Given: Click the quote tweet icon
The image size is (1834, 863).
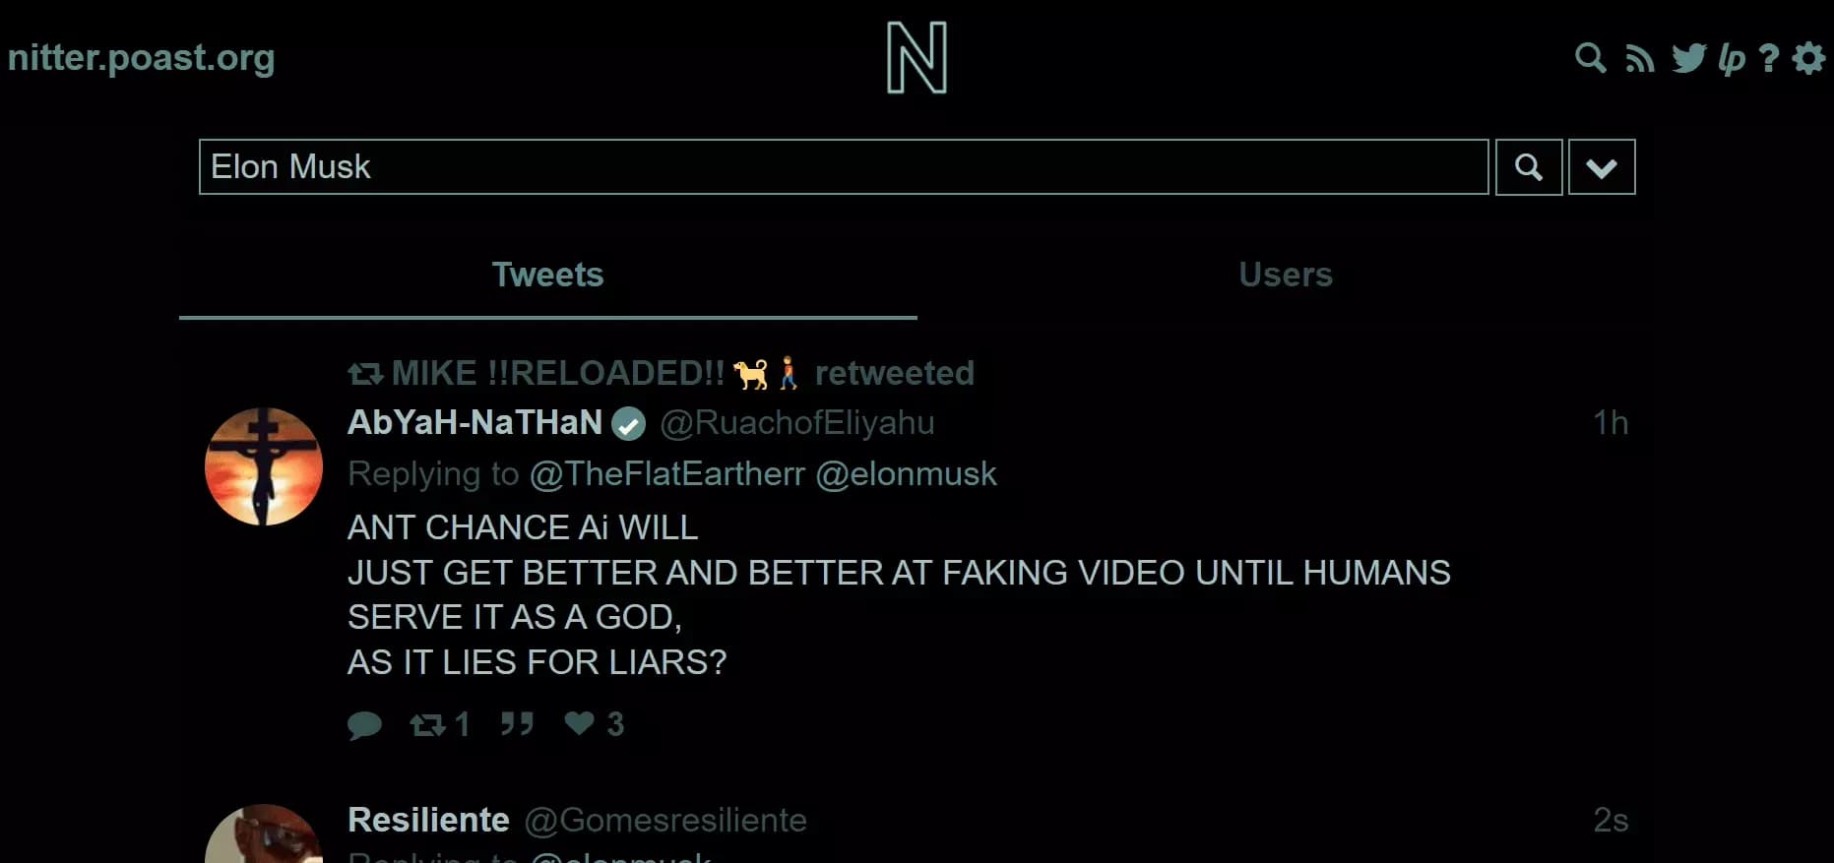Looking at the screenshot, I should (516, 724).
